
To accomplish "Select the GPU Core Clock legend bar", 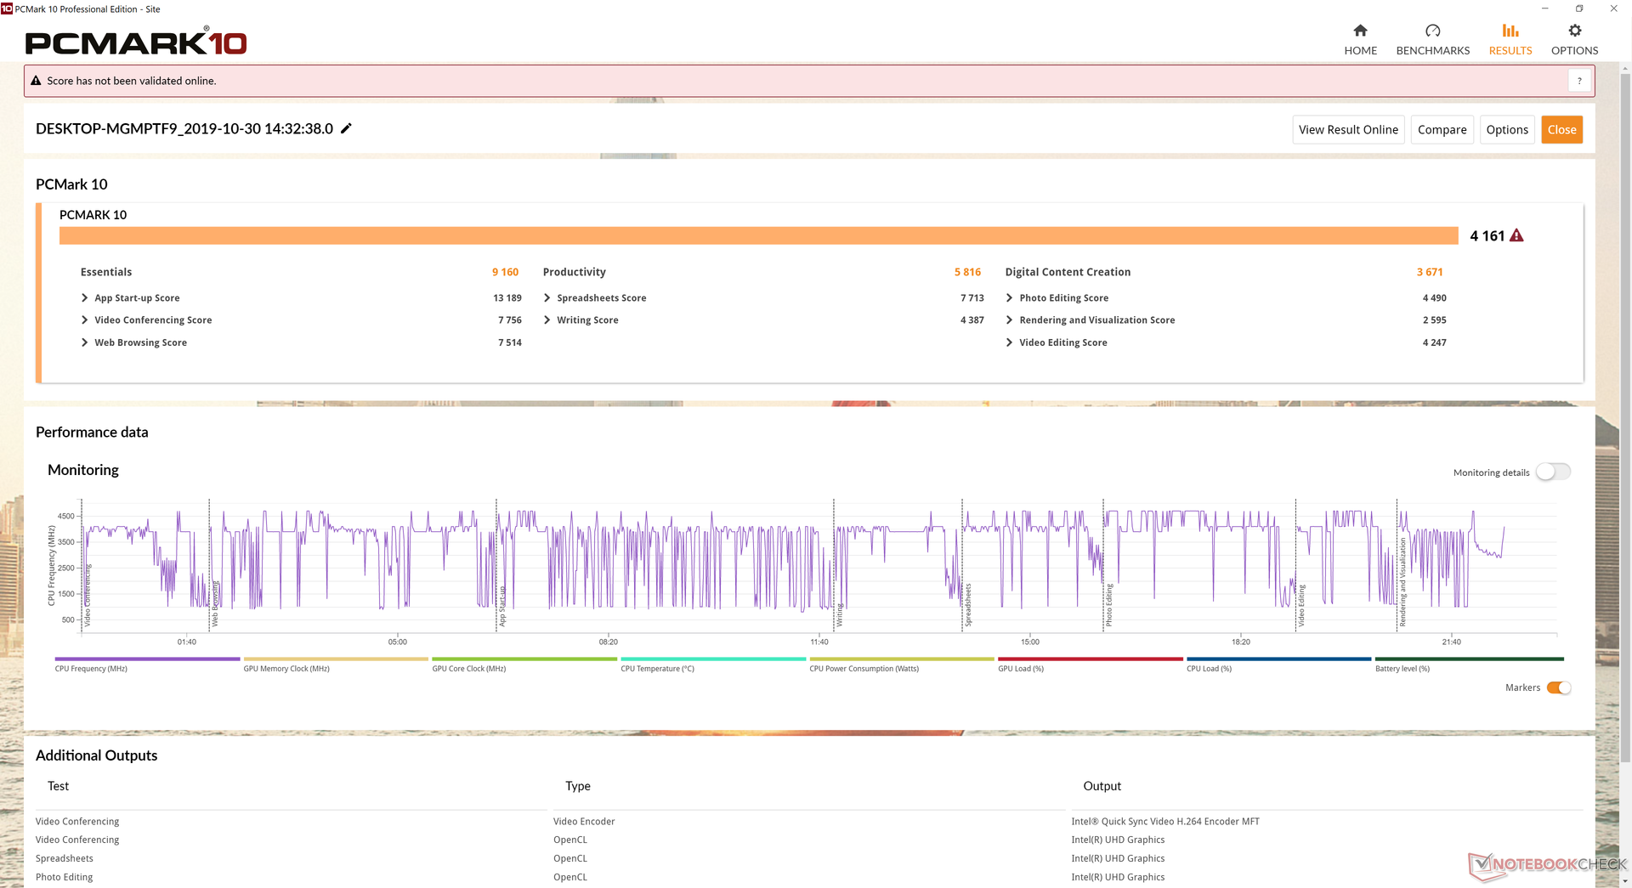I will click(x=524, y=659).
